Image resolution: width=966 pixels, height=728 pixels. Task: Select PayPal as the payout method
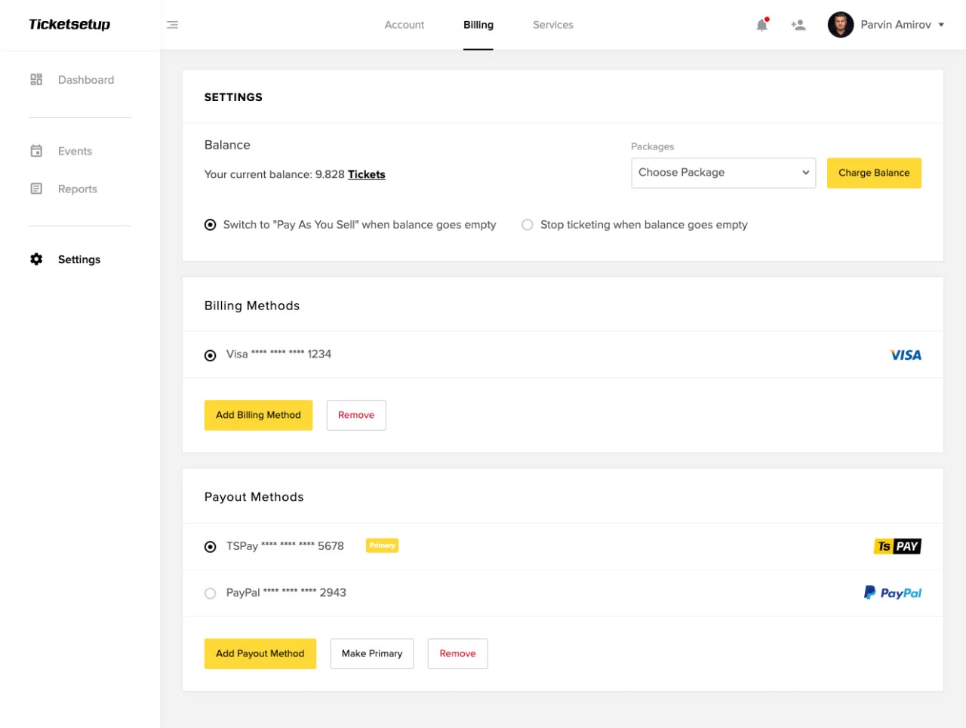point(210,593)
